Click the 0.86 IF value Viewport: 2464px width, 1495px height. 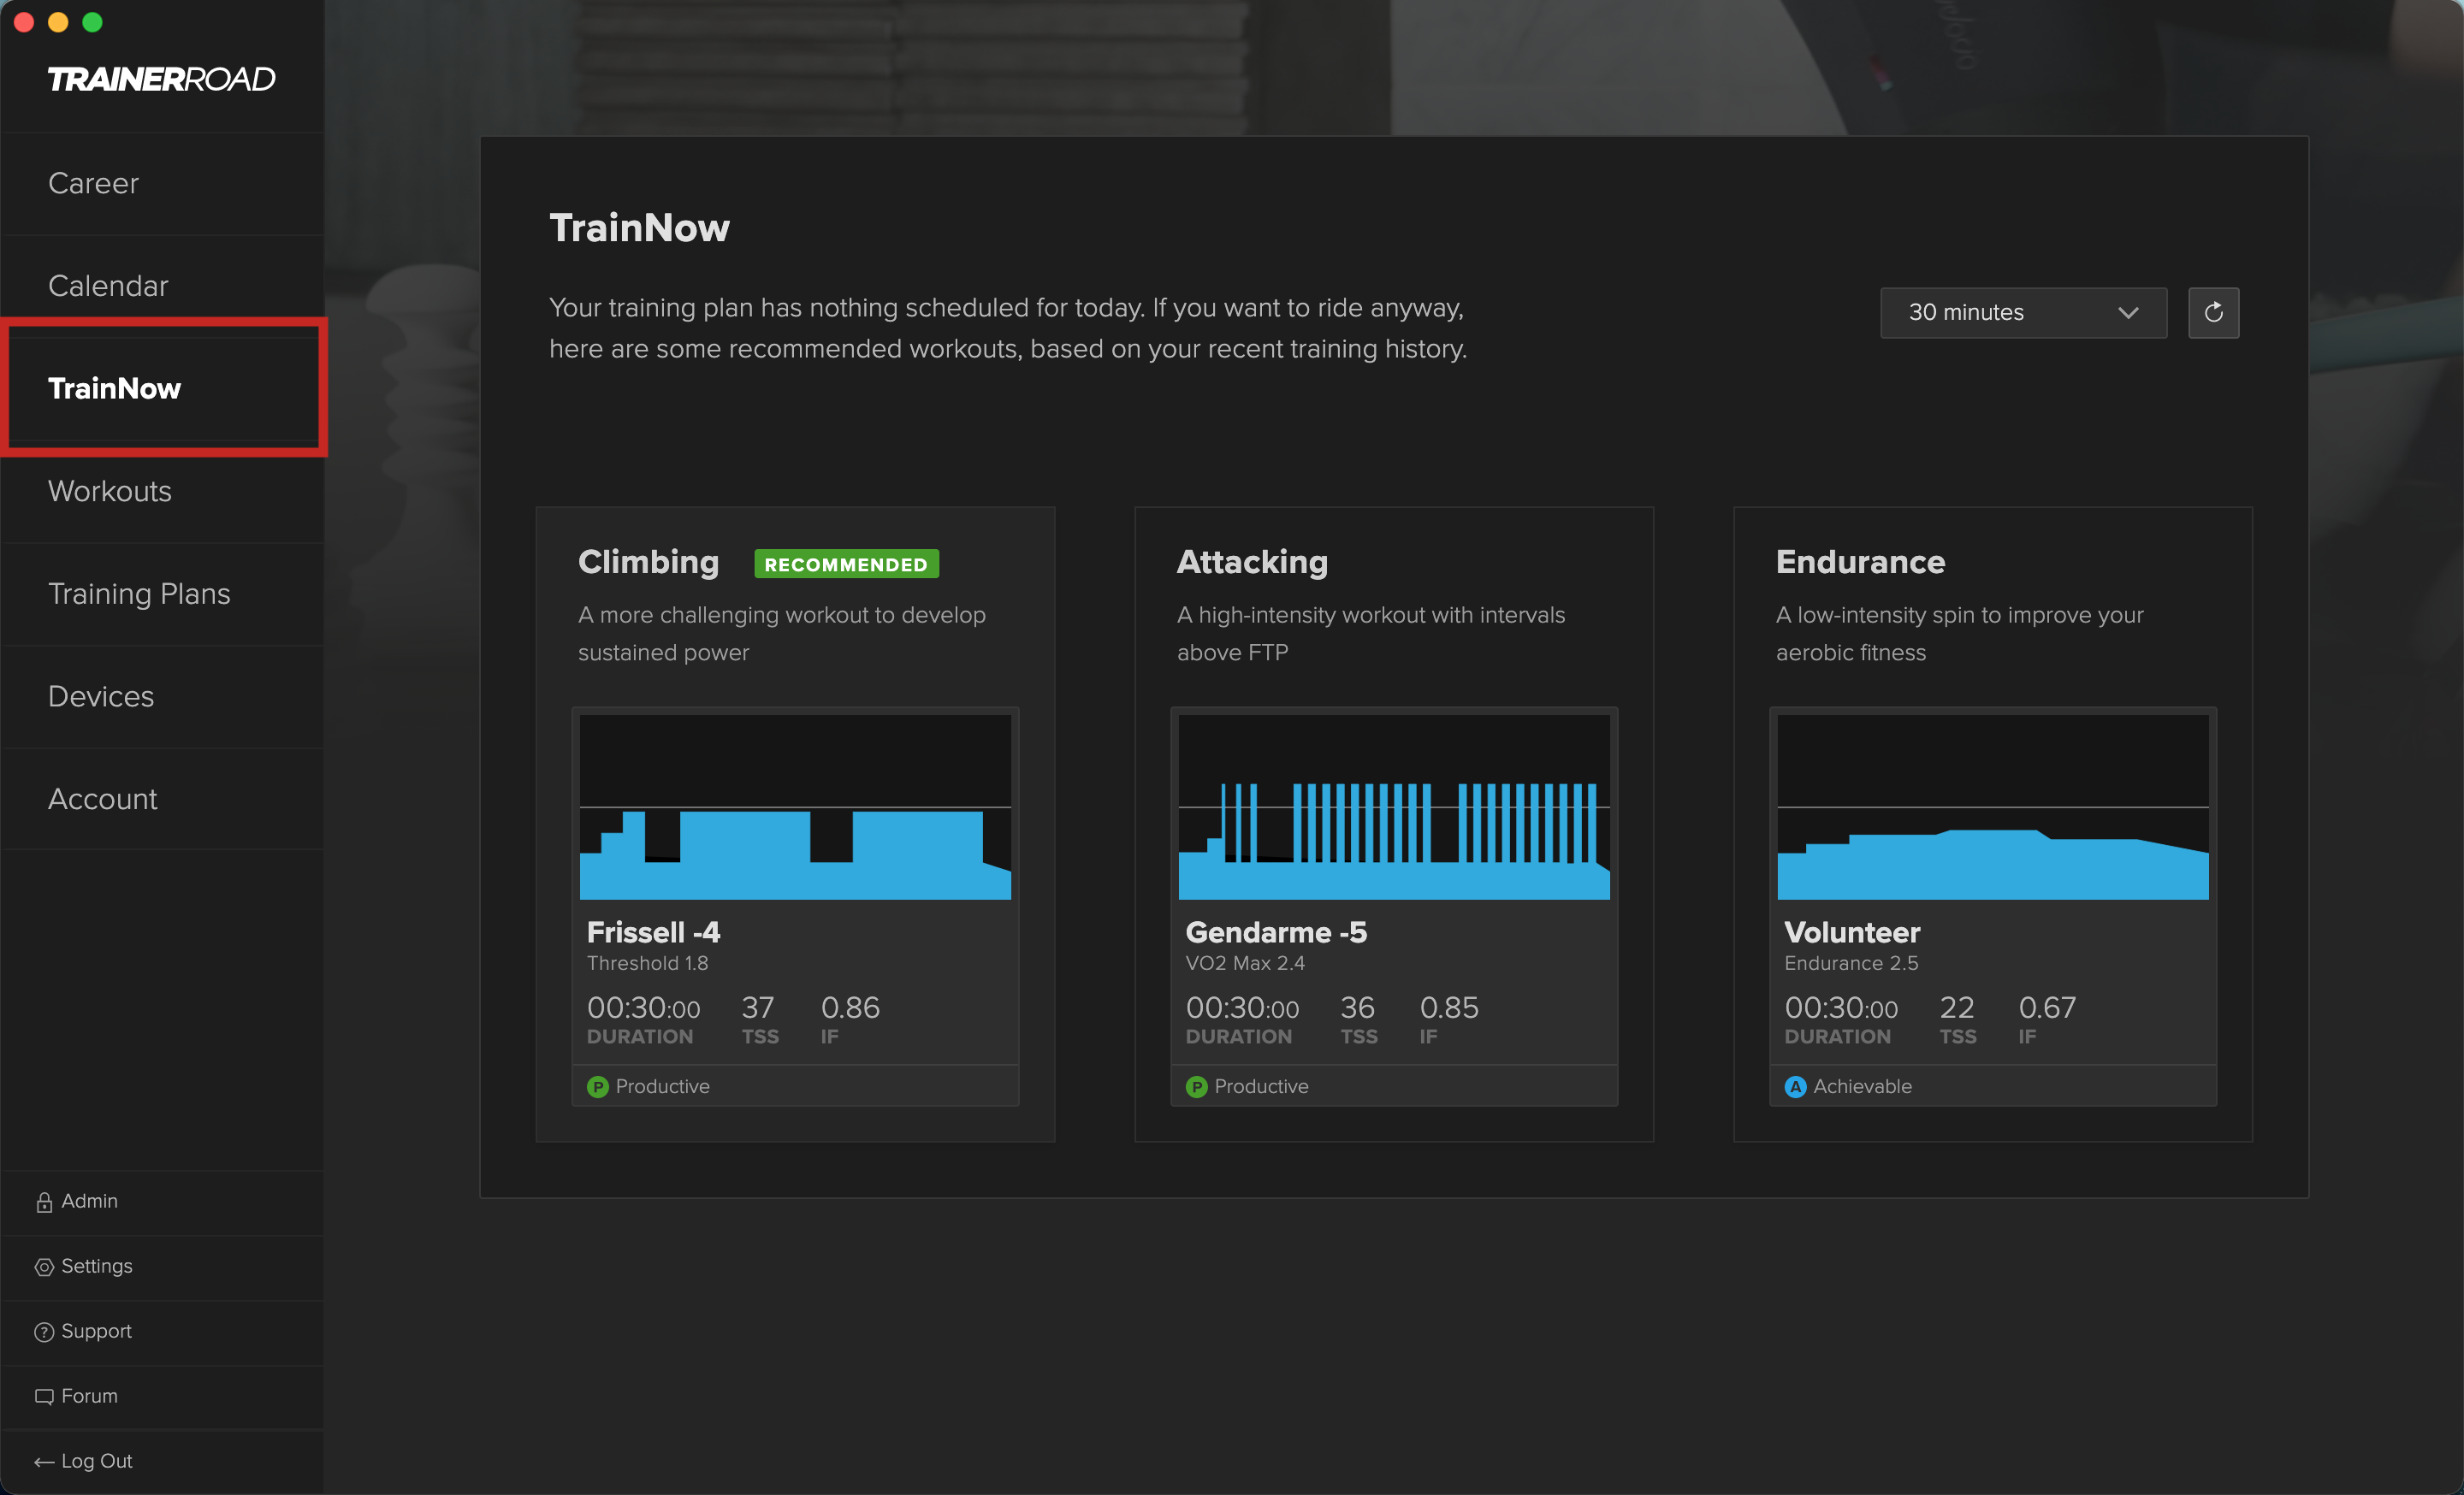850,1007
